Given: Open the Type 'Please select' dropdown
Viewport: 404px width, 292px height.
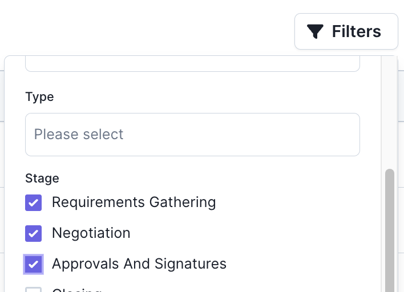Looking at the screenshot, I should pos(192,135).
